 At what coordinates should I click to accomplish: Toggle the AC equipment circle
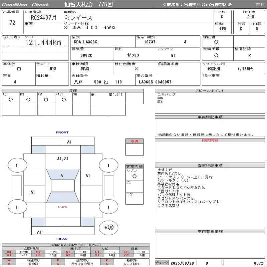[x=10, y=100]
